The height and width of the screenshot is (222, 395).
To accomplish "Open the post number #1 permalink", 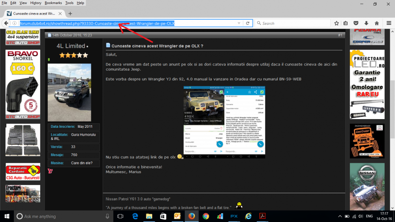I will [340, 35].
